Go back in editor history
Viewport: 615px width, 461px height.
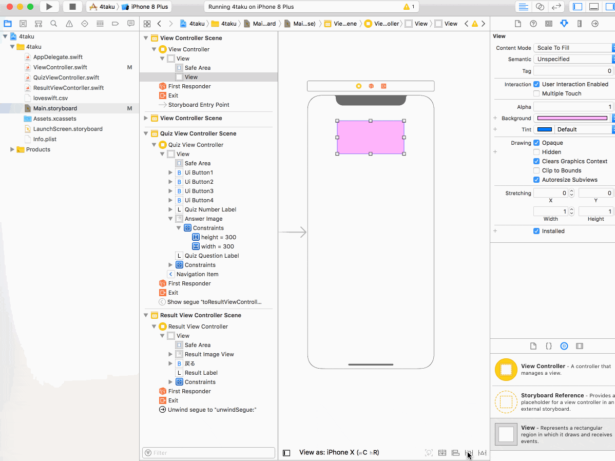click(x=159, y=24)
